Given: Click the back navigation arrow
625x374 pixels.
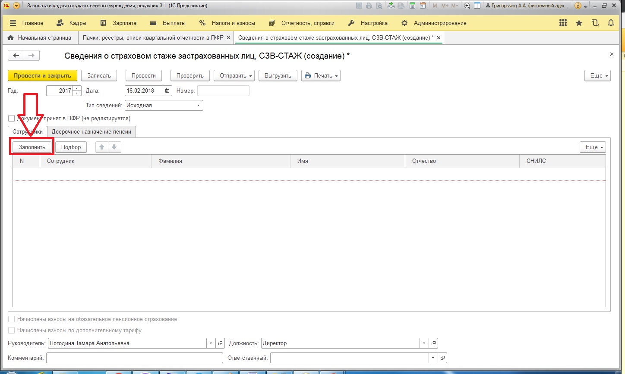Looking at the screenshot, I should pos(16,55).
